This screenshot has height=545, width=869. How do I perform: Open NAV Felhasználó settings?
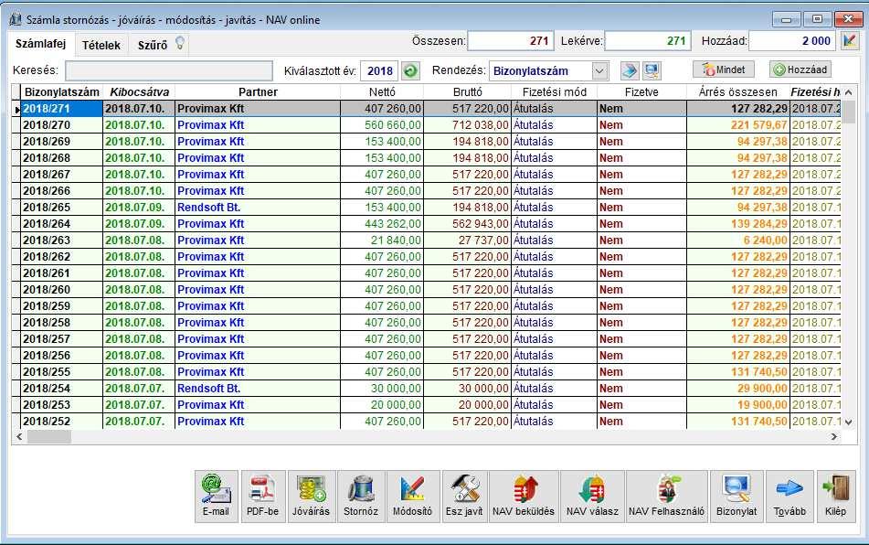pyautogui.click(x=667, y=497)
